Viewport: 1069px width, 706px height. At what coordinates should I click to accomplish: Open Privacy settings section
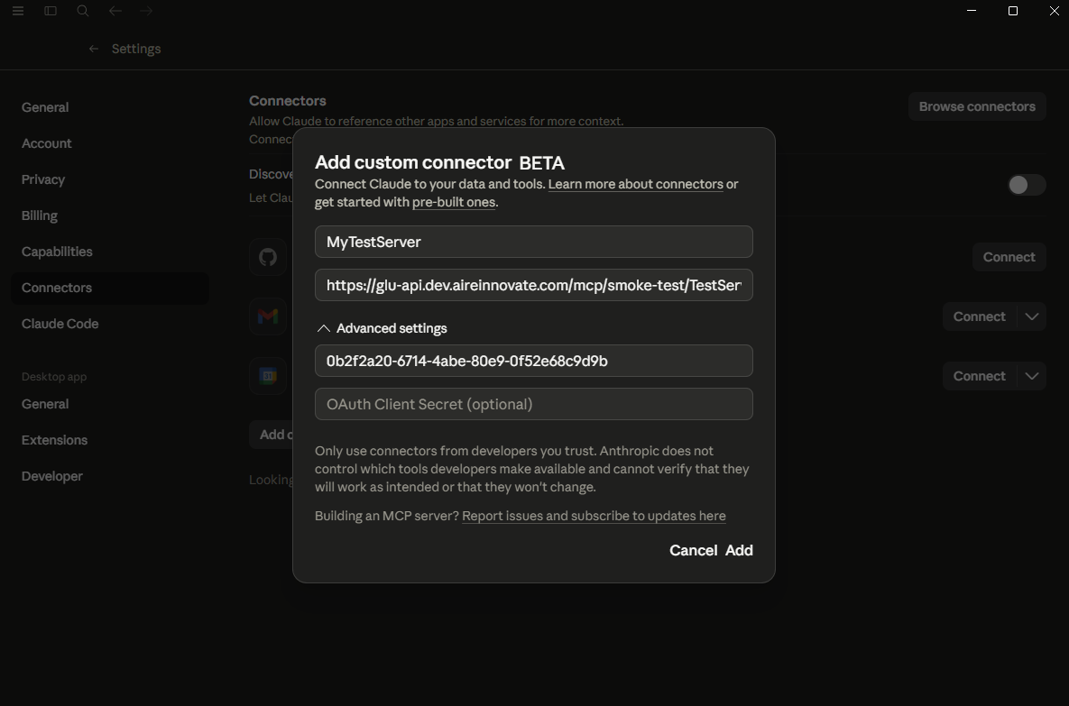click(43, 179)
